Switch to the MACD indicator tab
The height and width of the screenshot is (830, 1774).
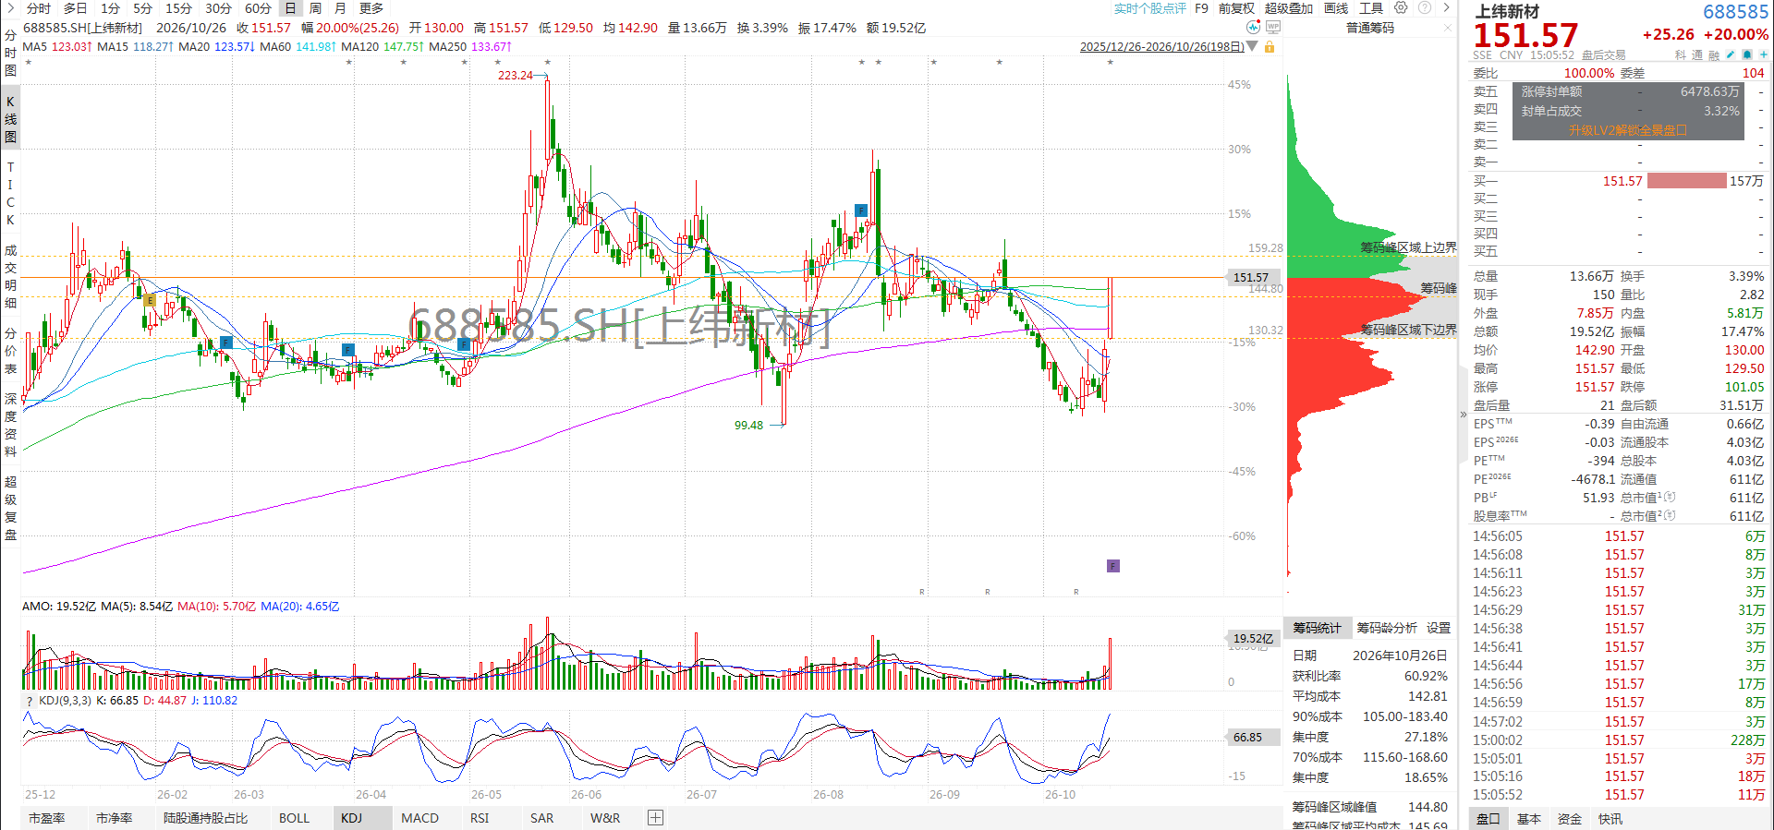pyautogui.click(x=419, y=818)
